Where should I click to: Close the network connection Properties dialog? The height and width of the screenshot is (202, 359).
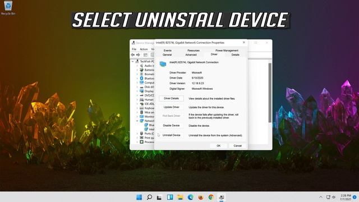pyautogui.click(x=244, y=43)
